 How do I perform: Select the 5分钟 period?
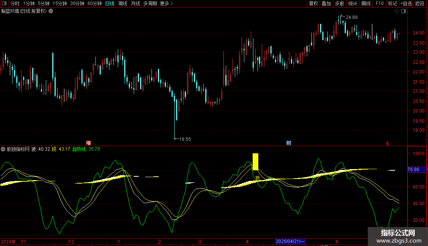[44, 3]
